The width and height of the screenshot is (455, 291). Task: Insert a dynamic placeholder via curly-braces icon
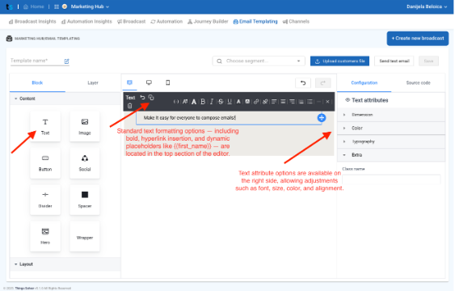pos(176,102)
